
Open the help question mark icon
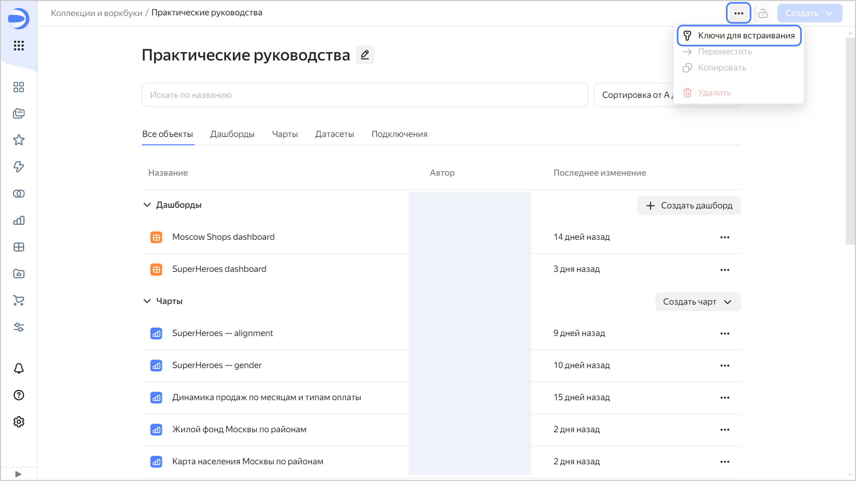[19, 395]
